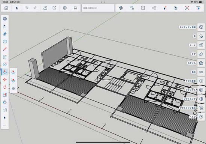Activate the Push/Pull tool
Viewport: 206px width, 144px height.
coord(5,72)
